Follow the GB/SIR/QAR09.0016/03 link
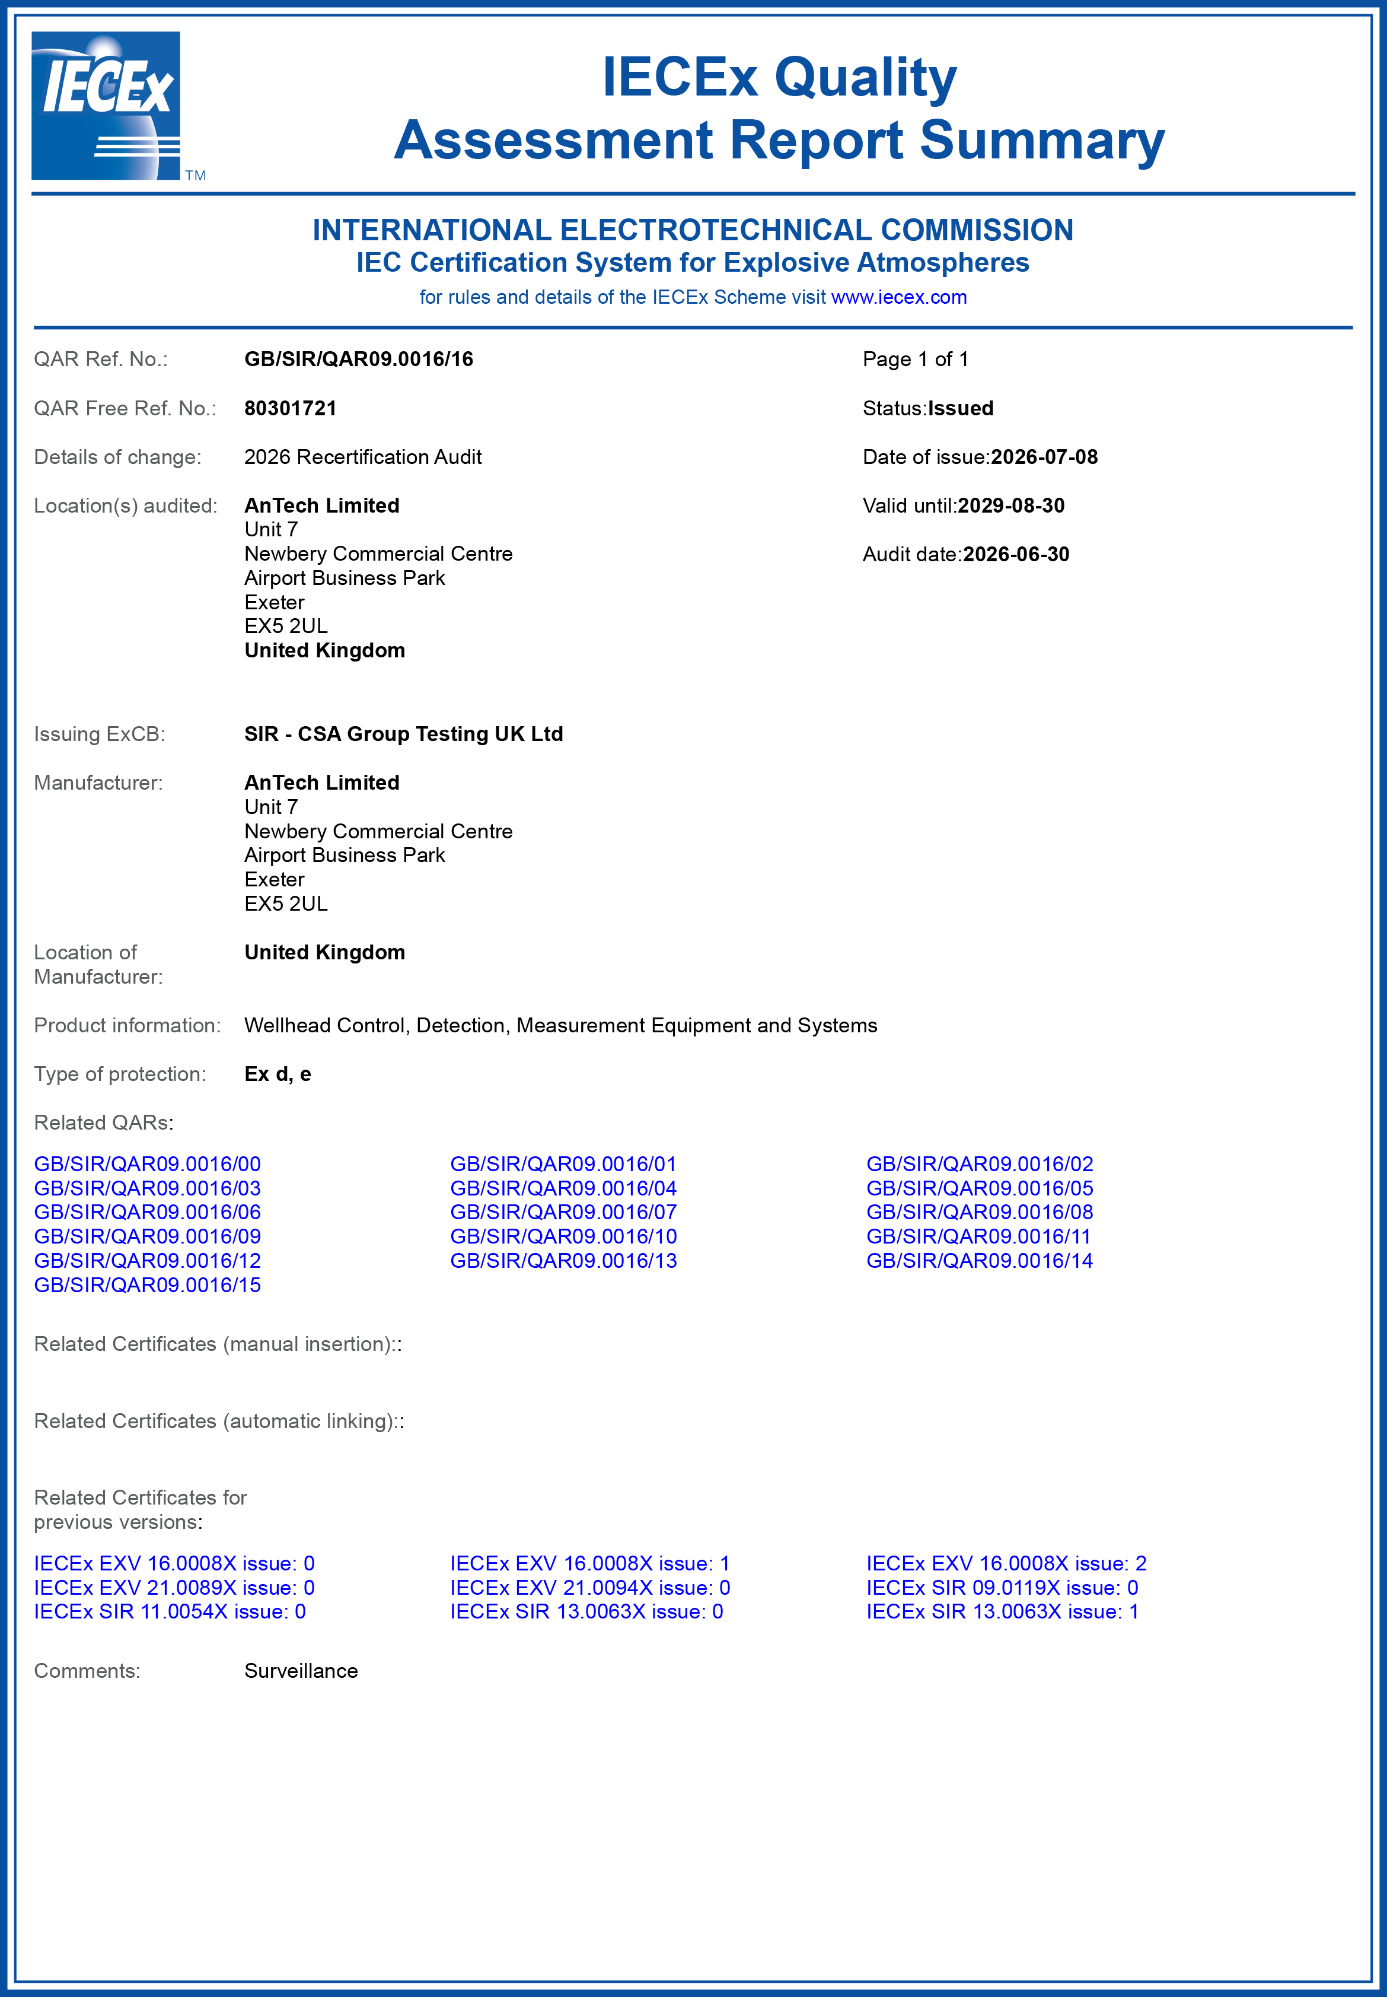 pyautogui.click(x=147, y=1188)
